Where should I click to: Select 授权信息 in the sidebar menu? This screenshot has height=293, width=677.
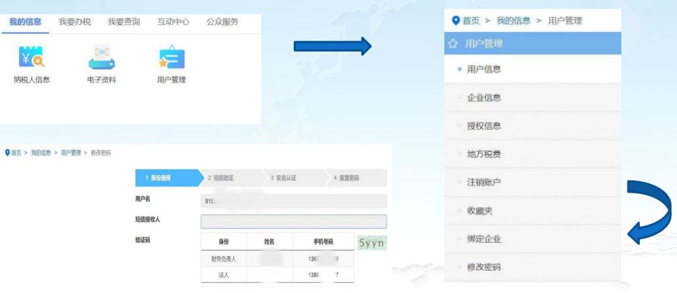point(533,126)
